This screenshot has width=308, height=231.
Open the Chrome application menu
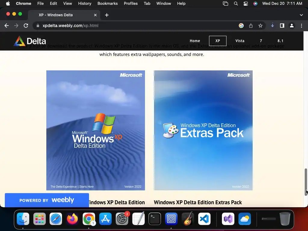coord(23,4)
